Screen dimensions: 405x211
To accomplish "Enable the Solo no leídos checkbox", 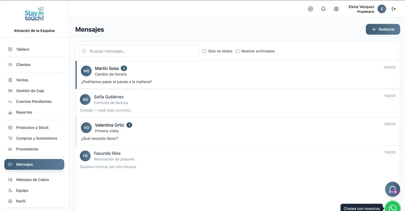I will (x=204, y=51).
